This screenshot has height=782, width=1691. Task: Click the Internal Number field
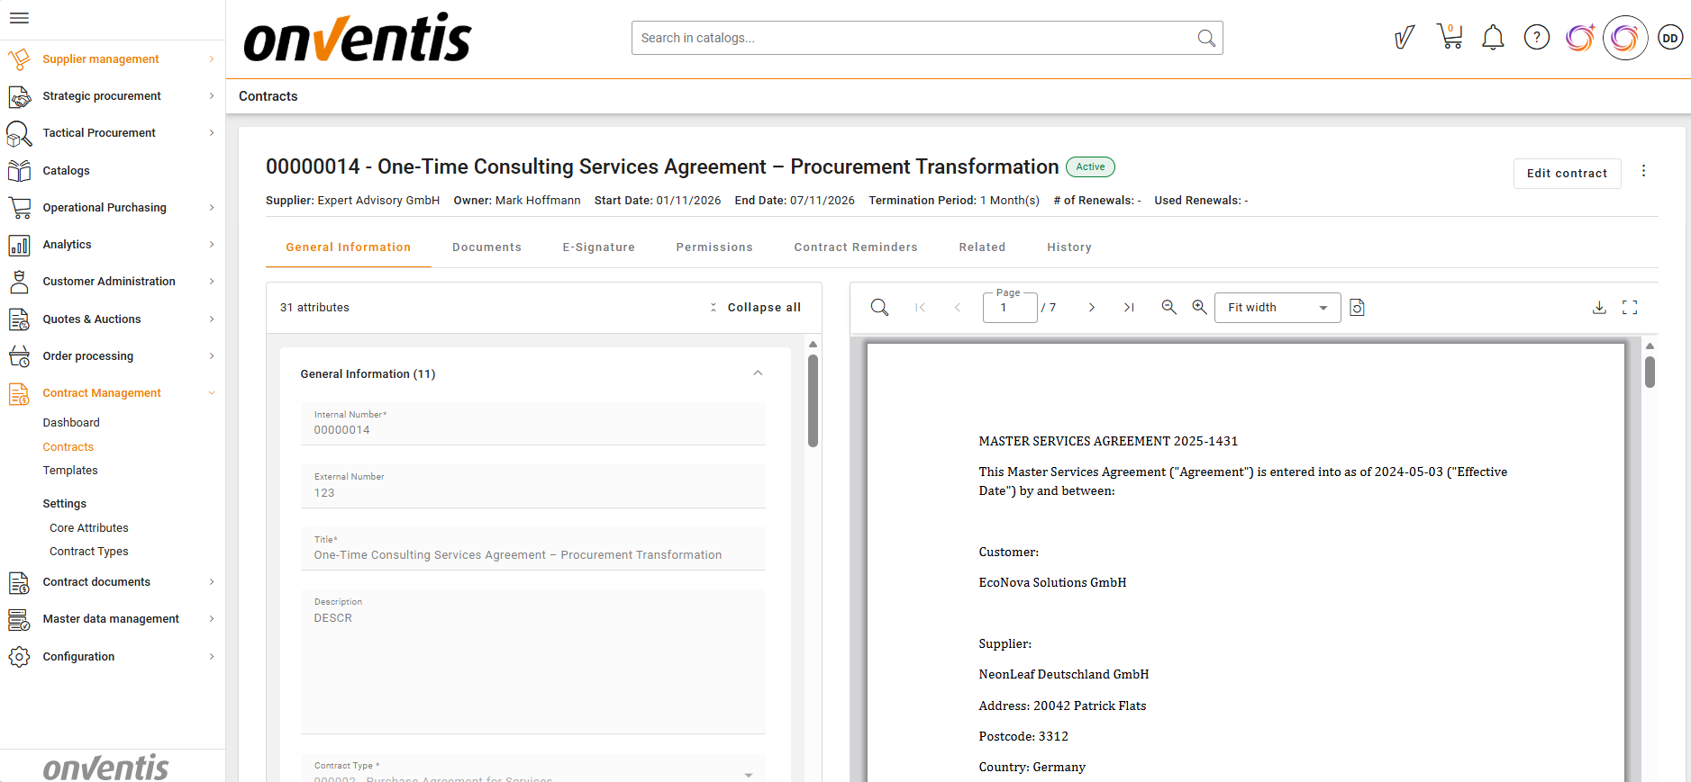[533, 423]
